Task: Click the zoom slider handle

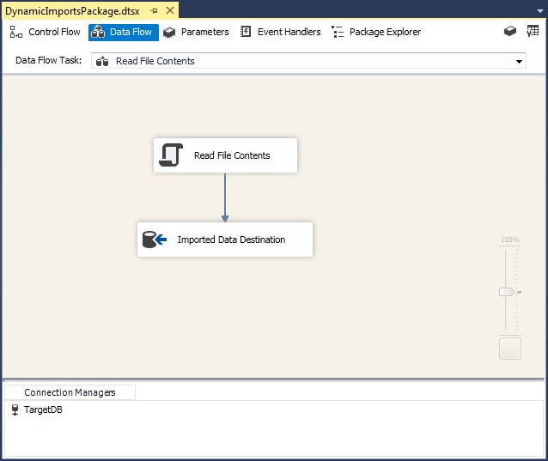Action: tap(507, 292)
